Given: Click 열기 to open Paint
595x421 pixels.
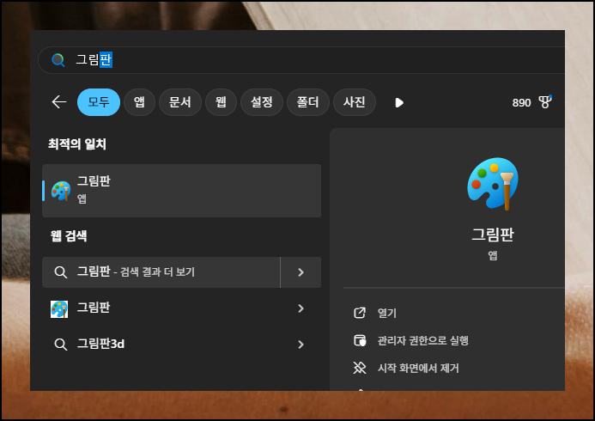Looking at the screenshot, I should pos(387,313).
